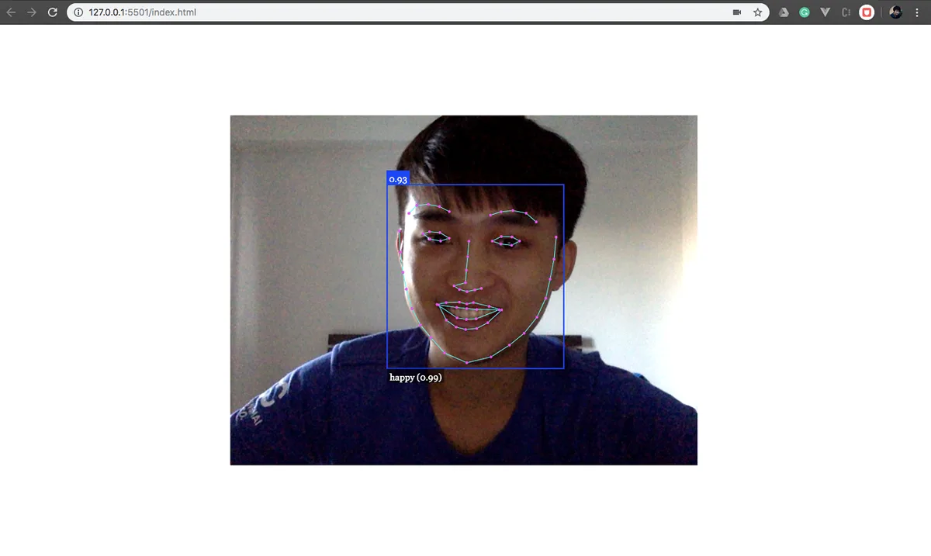
Task: Open Chrome's three-dot menu
Action: (917, 12)
